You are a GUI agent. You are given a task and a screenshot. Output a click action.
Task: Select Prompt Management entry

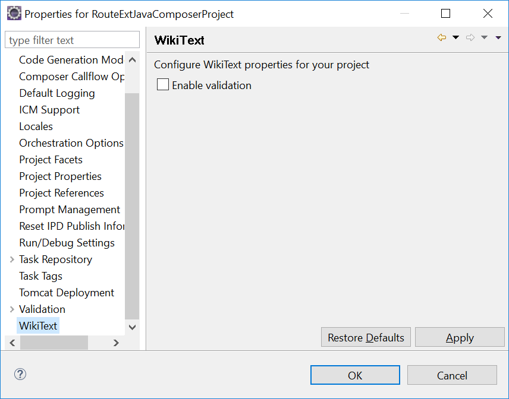[x=70, y=210]
